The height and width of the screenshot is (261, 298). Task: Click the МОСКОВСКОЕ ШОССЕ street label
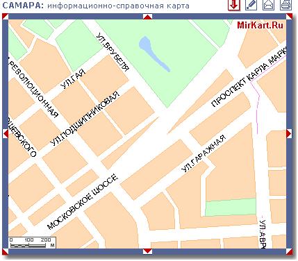click(x=83, y=201)
